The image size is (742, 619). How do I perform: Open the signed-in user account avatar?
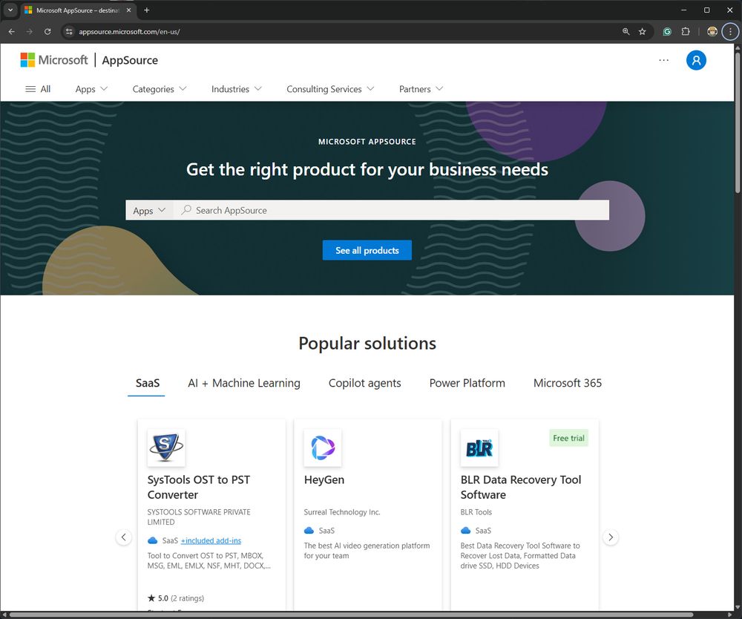(696, 60)
